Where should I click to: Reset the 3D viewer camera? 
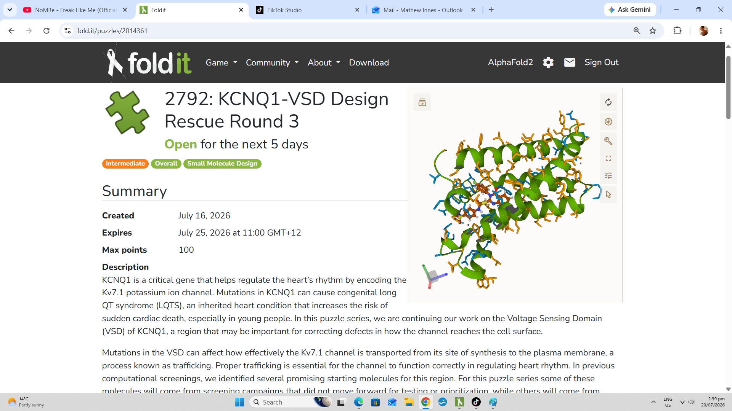[x=608, y=102]
